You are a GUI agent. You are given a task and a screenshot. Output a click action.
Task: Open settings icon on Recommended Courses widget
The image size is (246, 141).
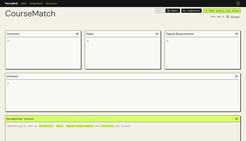point(237,119)
